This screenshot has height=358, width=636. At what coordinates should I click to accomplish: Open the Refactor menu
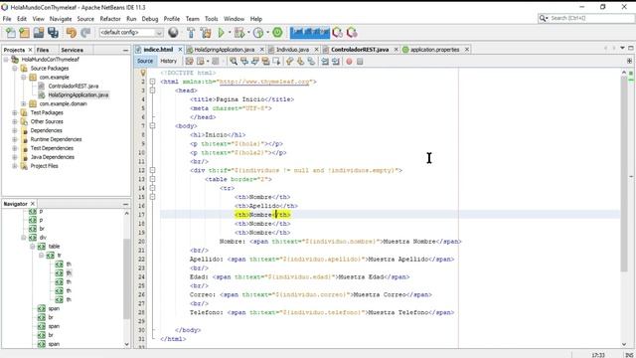[110, 19]
